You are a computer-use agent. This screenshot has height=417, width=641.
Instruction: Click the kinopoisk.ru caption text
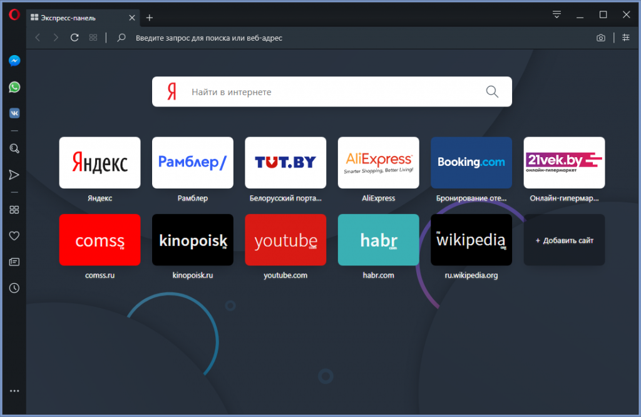[x=193, y=275]
